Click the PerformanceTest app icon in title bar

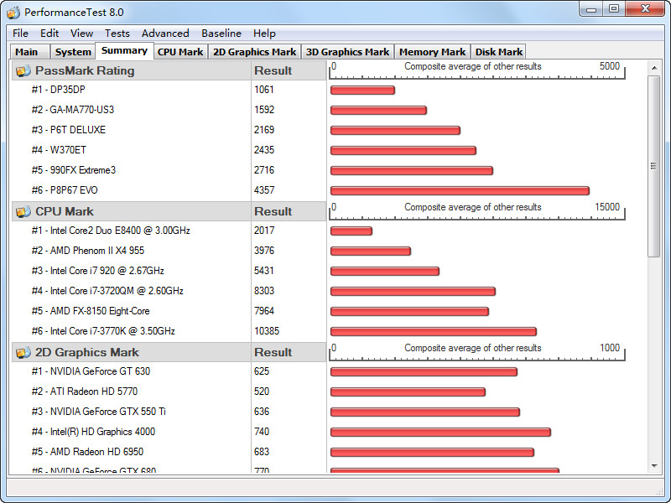pos(13,12)
